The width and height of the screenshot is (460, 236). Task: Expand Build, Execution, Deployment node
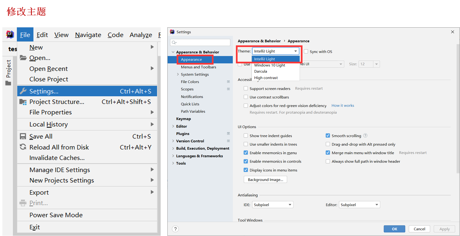pyautogui.click(x=173, y=148)
